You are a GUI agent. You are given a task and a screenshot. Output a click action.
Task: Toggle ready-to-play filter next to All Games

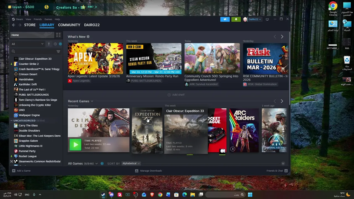click(x=102, y=164)
